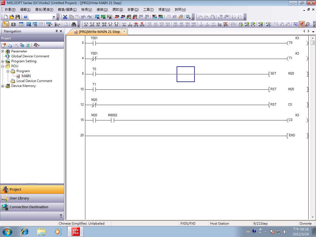Click the Write to PLC icon

click(117, 17)
